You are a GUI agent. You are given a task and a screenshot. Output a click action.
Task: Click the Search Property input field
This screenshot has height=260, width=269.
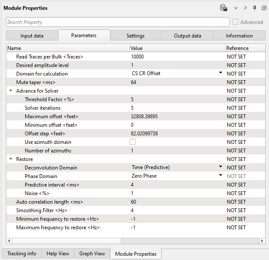pos(118,22)
